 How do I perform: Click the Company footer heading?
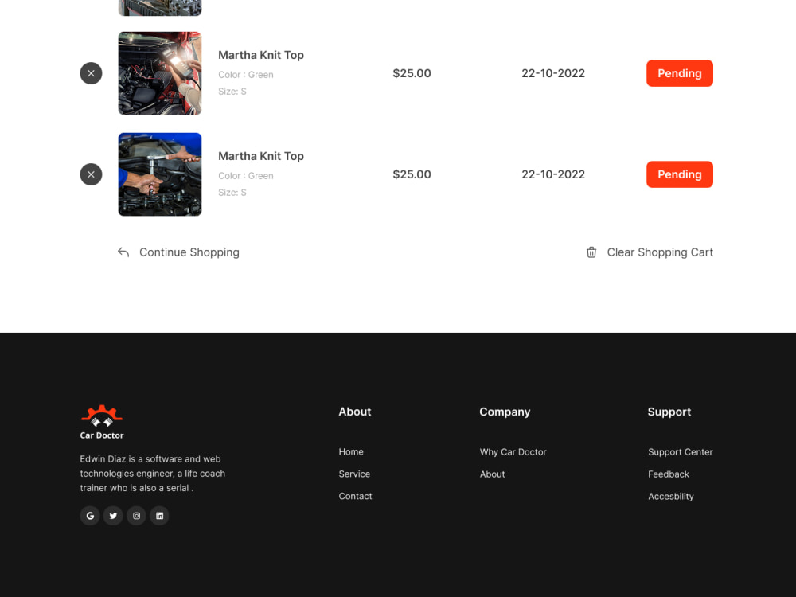click(505, 412)
